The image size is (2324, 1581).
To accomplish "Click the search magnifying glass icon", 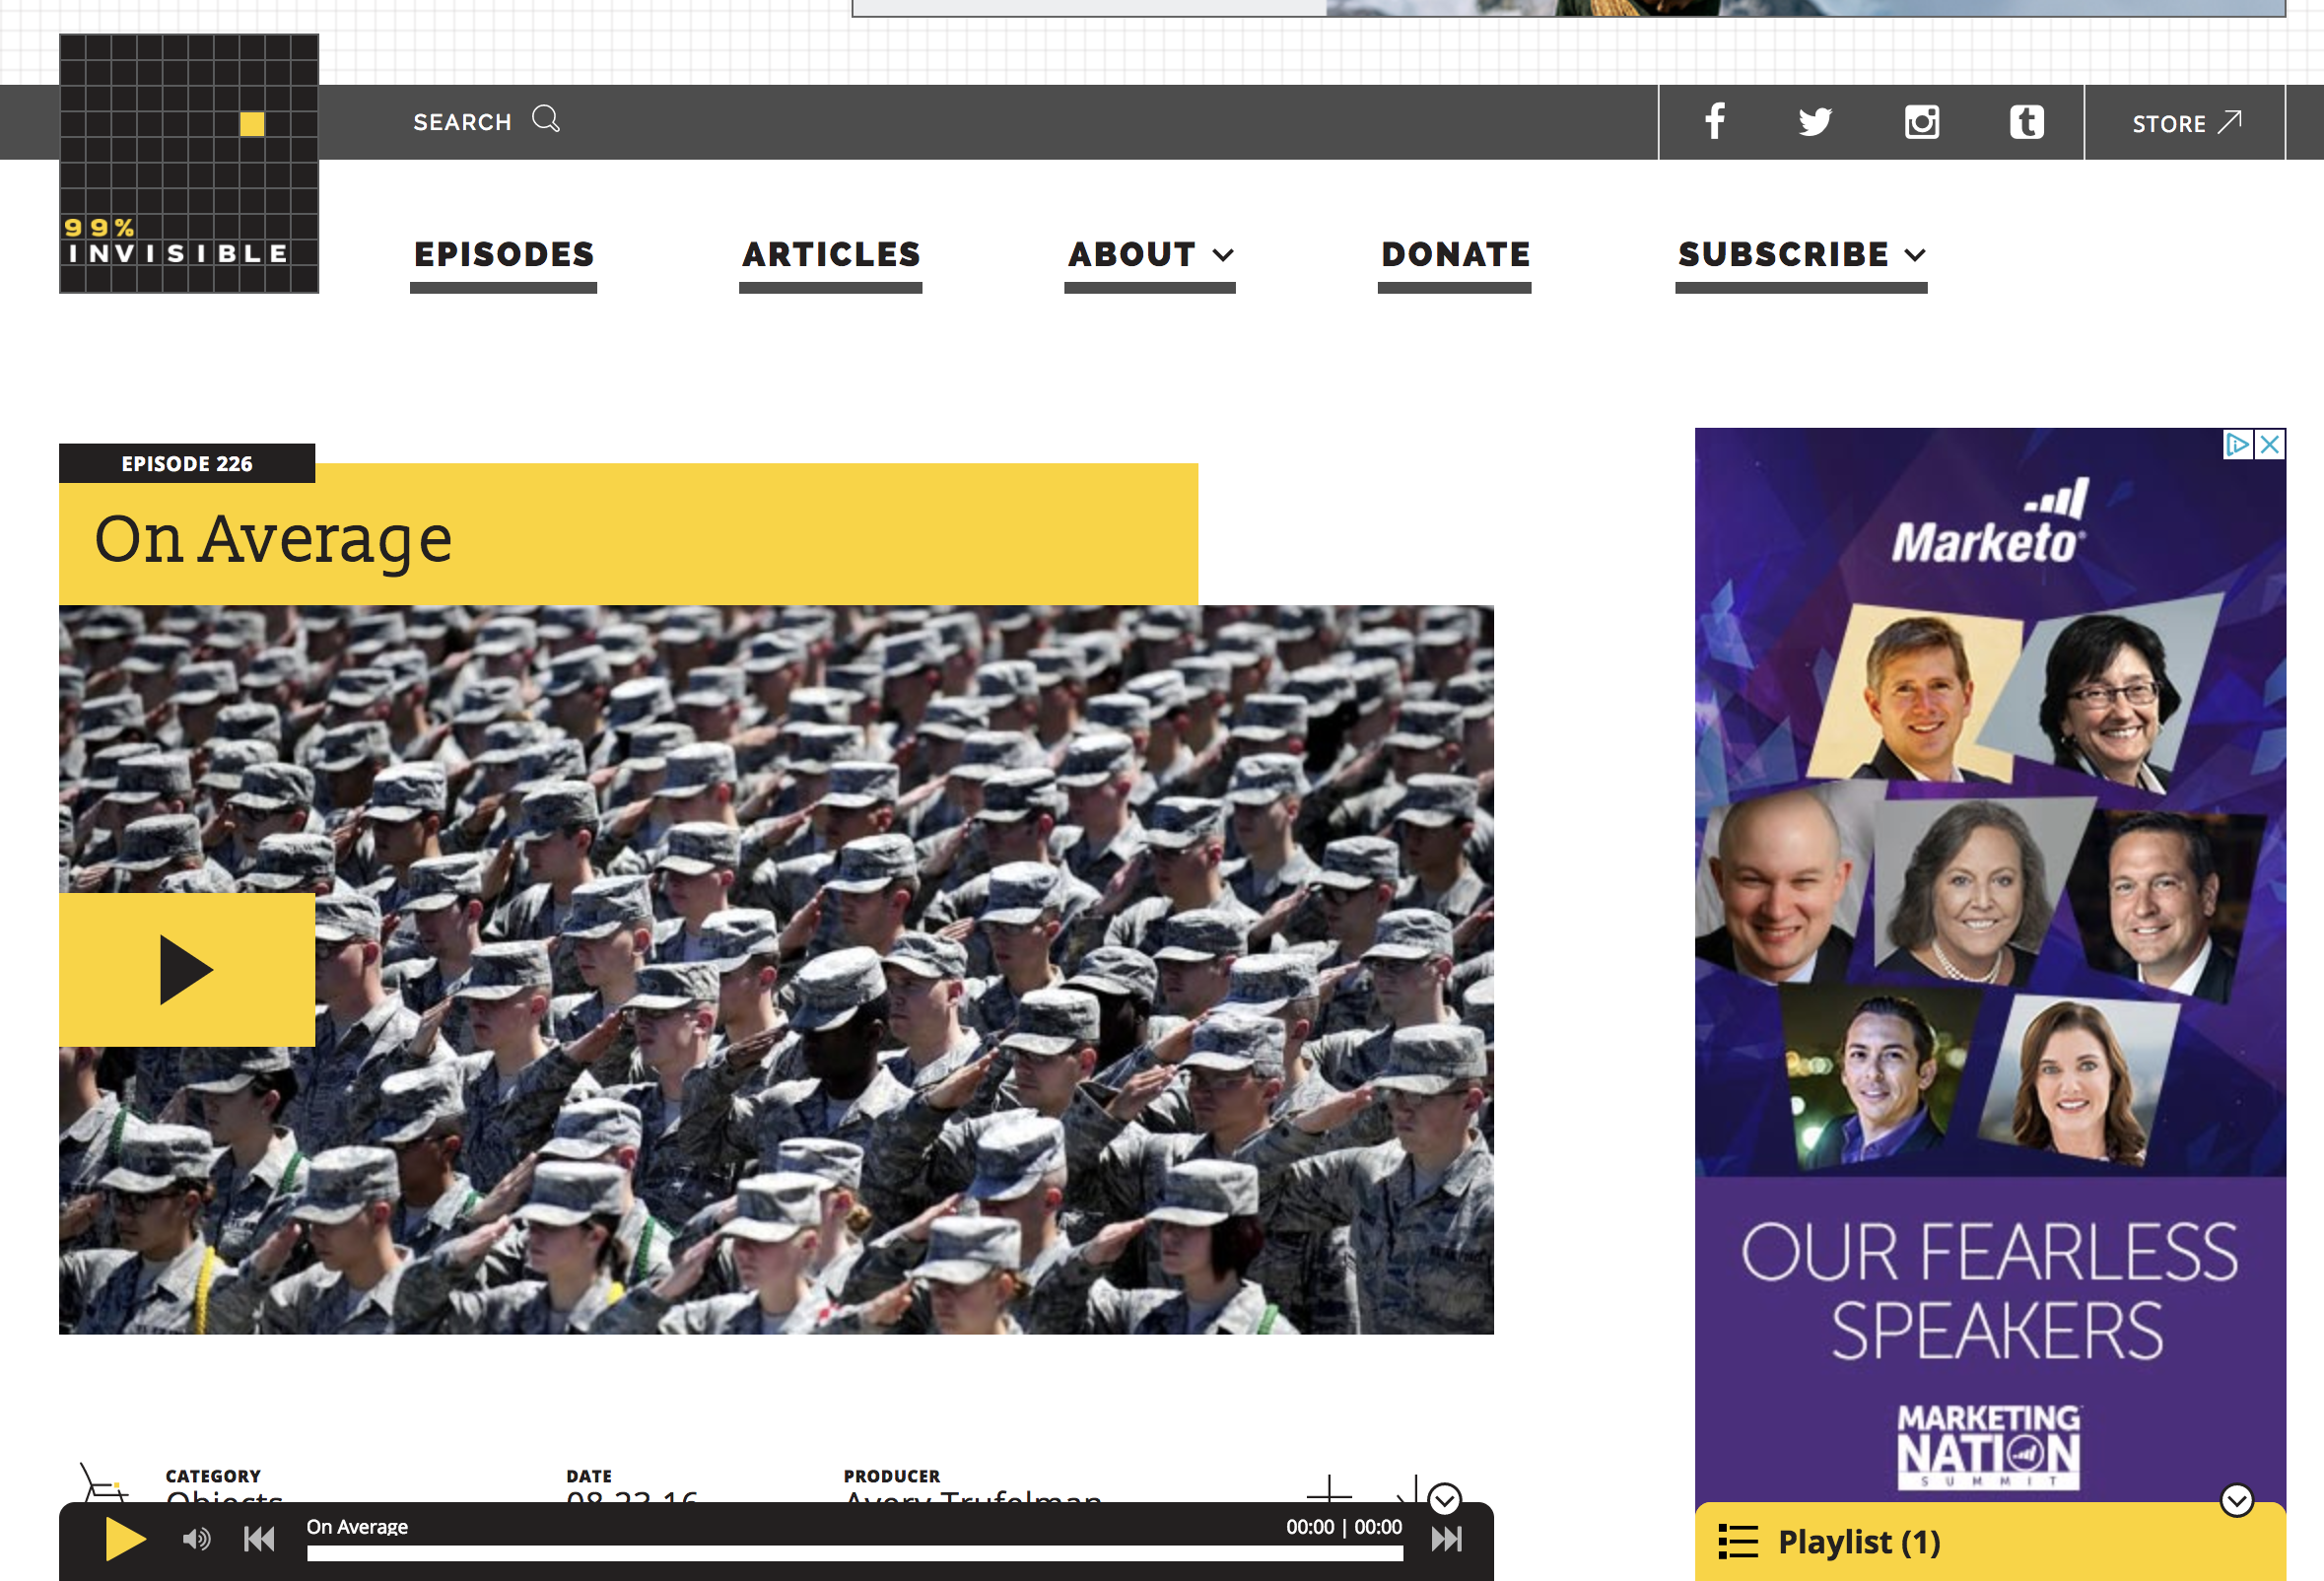I will pos(546,119).
